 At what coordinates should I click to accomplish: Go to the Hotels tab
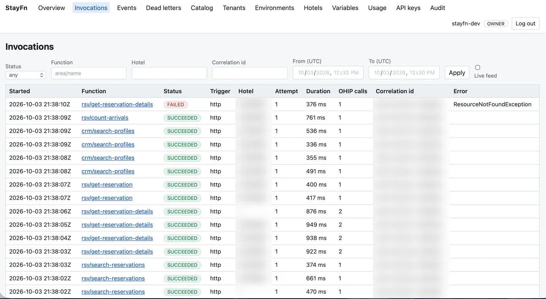(313, 8)
